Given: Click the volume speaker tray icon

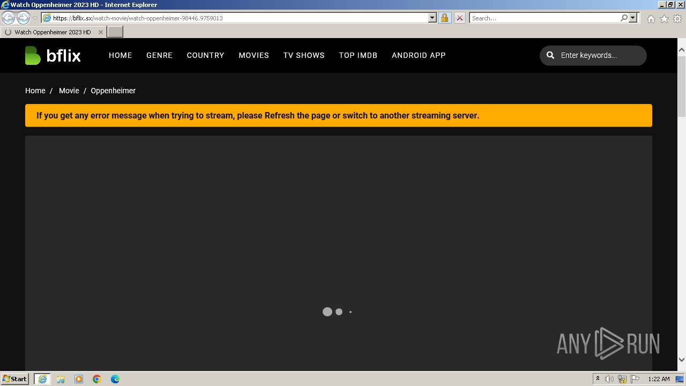Looking at the screenshot, I should pos(609,379).
